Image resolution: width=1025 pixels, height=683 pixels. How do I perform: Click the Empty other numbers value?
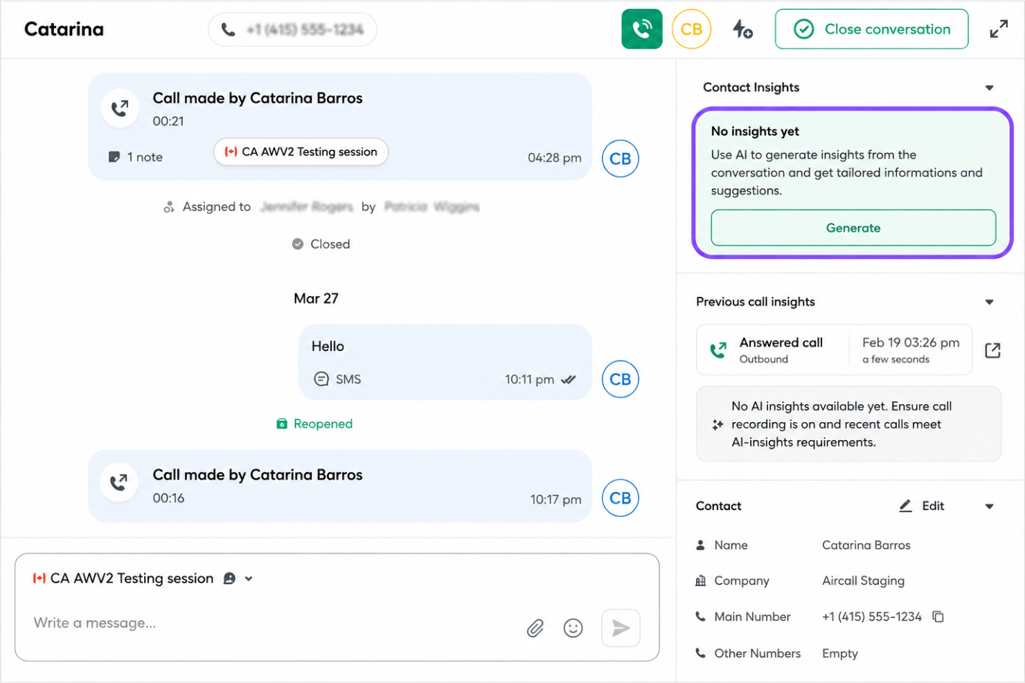coord(839,653)
